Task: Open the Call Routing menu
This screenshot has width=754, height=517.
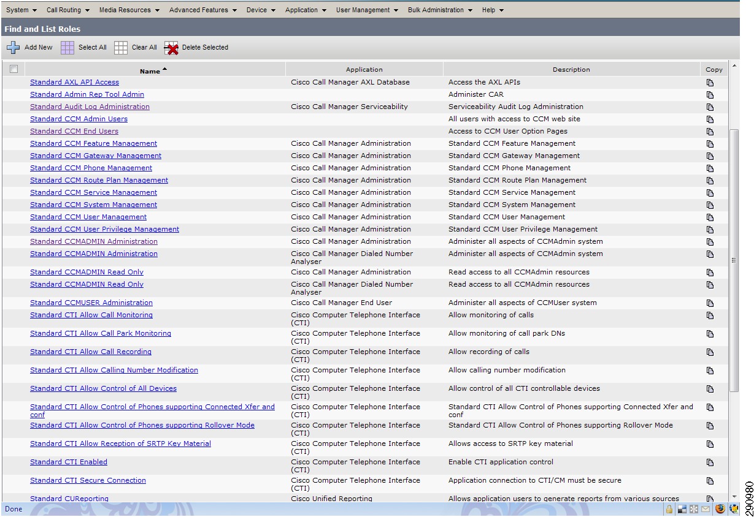Action: pos(68,10)
